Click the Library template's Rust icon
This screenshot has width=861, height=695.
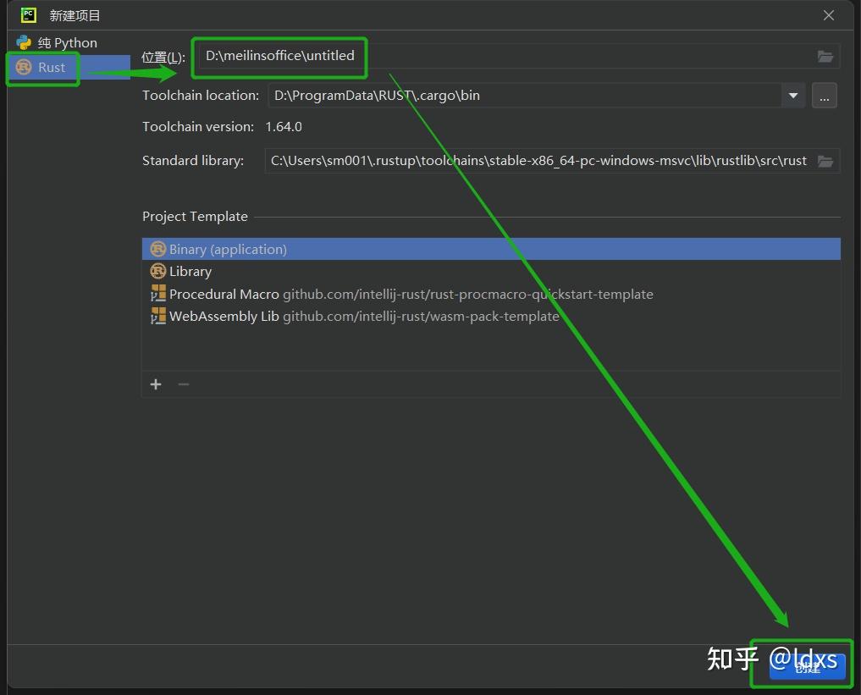tap(157, 271)
